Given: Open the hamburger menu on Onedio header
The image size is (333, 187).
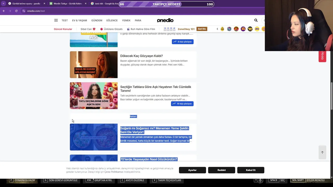Looking at the screenshot, I should [56, 20].
